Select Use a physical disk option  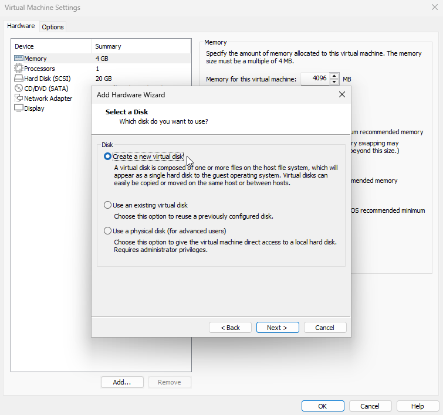107,231
